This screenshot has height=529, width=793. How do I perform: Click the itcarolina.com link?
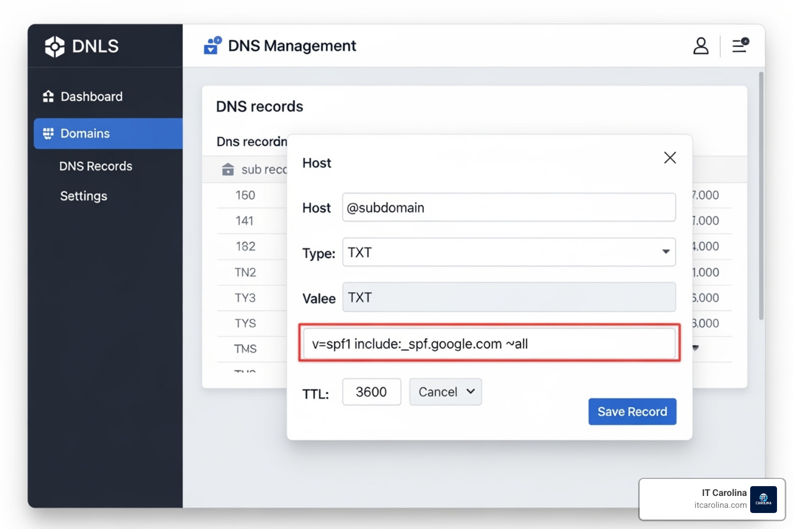point(720,505)
